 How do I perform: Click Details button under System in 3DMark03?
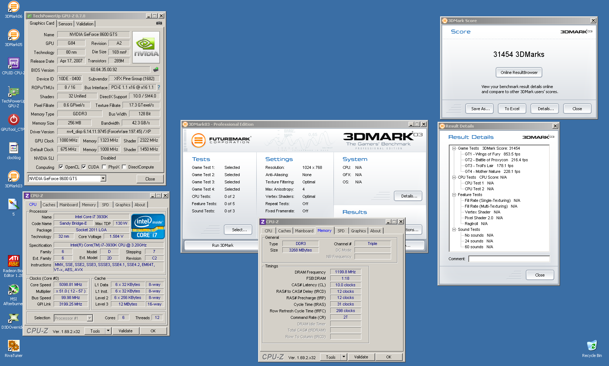pyautogui.click(x=409, y=196)
